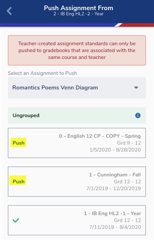
Task: Click dates 7/11/2019 - 8/4/2020
Action: tap(115, 227)
